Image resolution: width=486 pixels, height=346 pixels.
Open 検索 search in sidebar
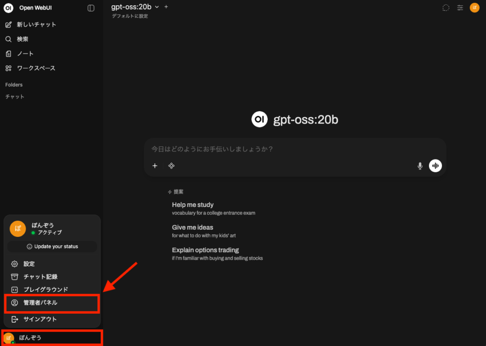click(x=22, y=39)
